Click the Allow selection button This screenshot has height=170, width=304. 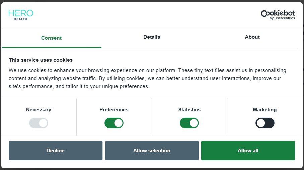152,151
